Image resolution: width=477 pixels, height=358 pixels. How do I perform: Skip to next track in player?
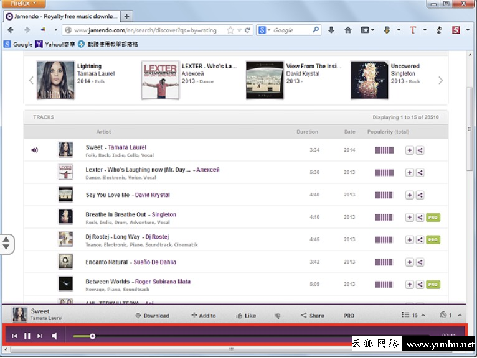[x=40, y=336]
